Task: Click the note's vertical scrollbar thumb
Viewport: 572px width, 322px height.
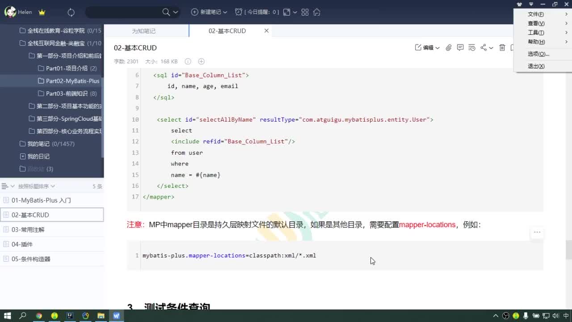Action: pyautogui.click(x=569, y=250)
